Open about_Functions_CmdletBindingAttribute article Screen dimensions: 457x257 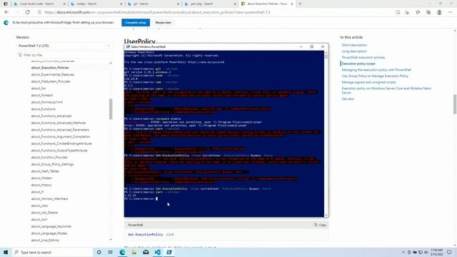click(x=61, y=143)
